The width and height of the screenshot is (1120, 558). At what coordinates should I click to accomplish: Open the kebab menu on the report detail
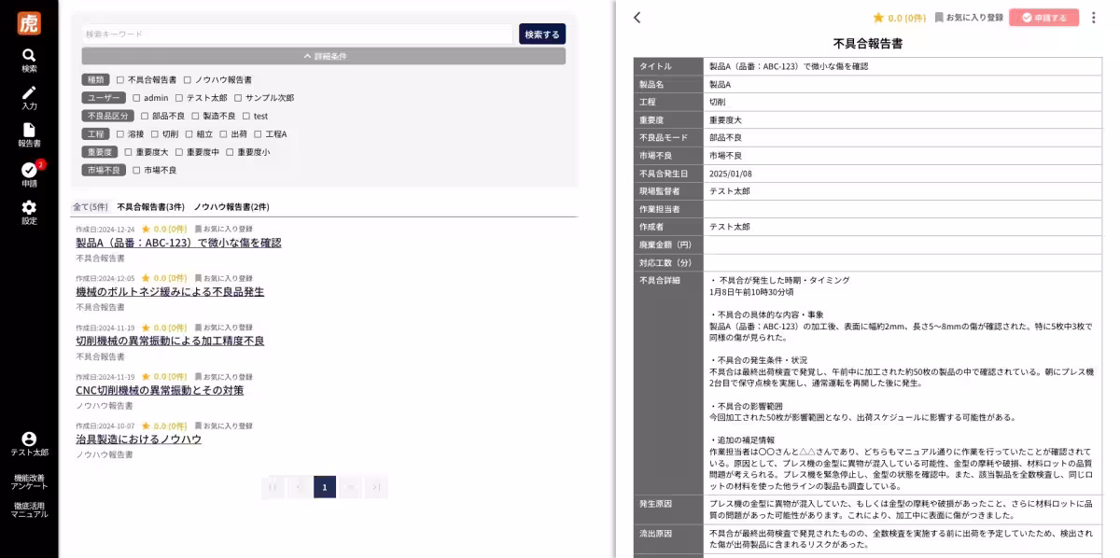(x=1094, y=18)
